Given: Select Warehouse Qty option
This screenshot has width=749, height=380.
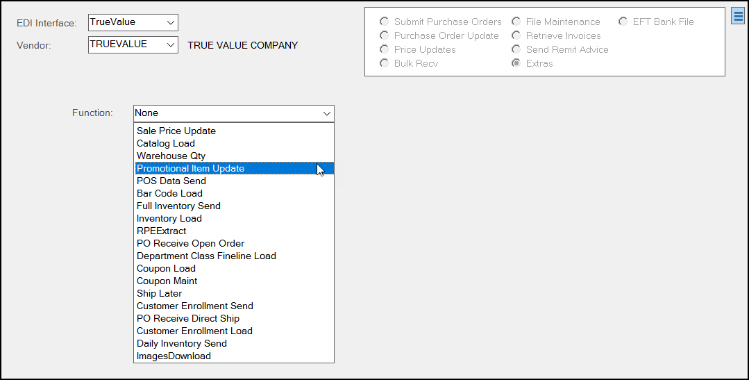Looking at the screenshot, I should (171, 156).
